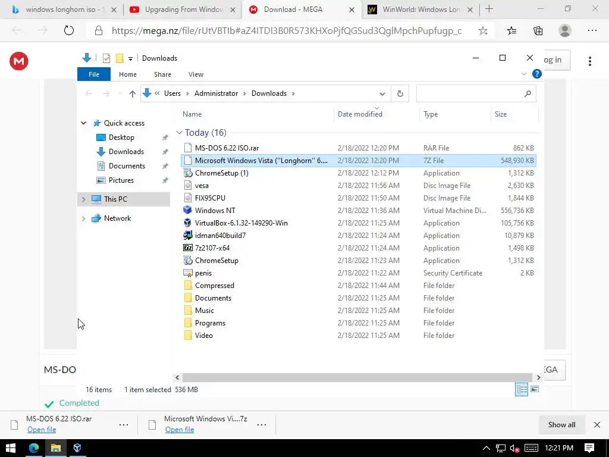This screenshot has width=609, height=457.
Task: Open Edge settings and more menu
Action: [592, 31]
